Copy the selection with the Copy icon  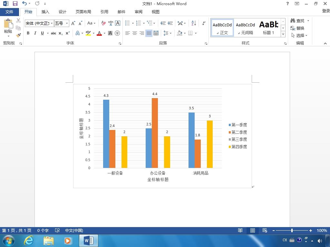(x=18, y=28)
